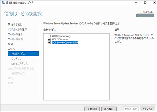
Task: Close the wizard window
Action: [155, 3]
